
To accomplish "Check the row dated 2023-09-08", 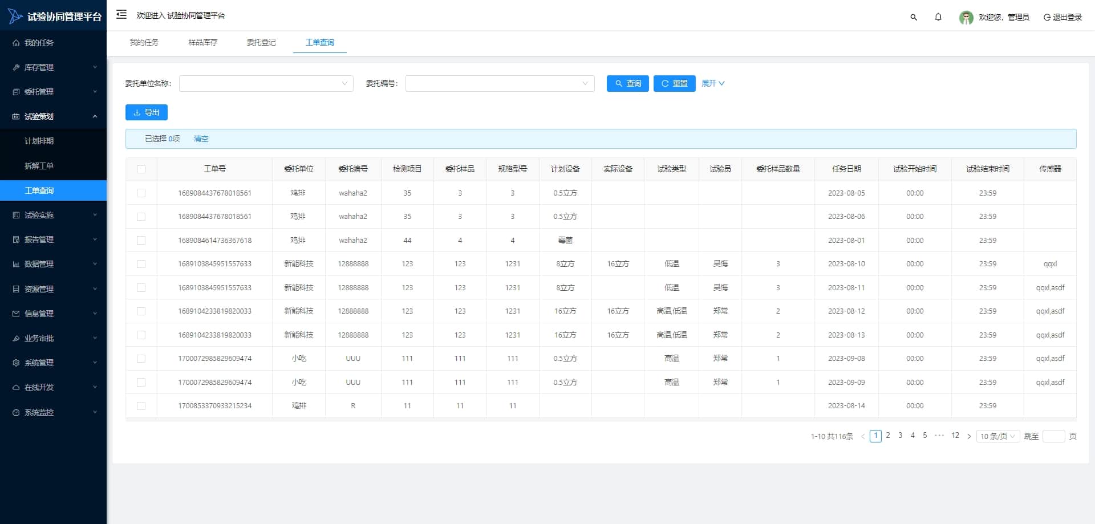I will (141, 359).
